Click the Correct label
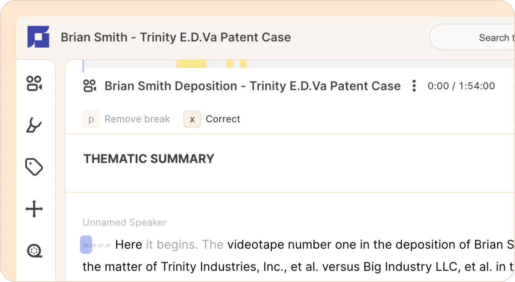 223,119
